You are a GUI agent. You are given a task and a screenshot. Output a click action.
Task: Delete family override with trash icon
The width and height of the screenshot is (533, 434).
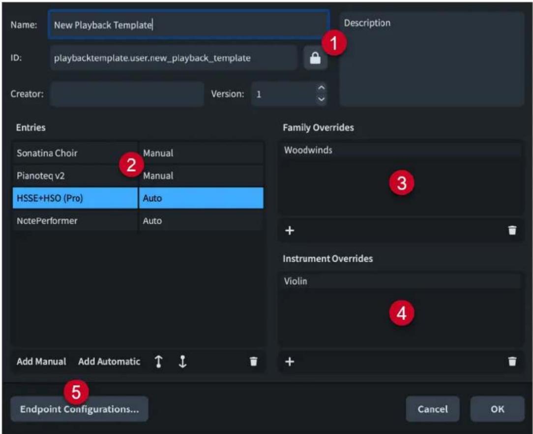[x=512, y=231]
